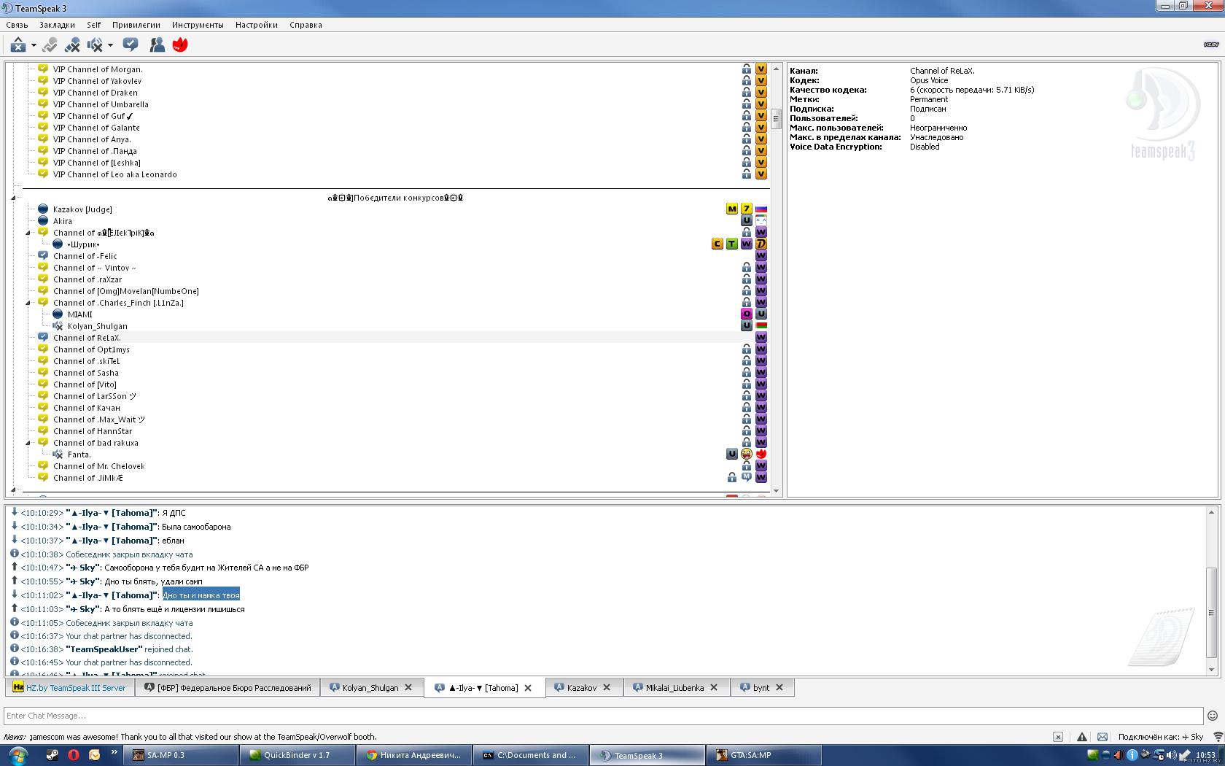
Task: Collapse the Channel of ElekTpik subtree
Action: [28, 233]
